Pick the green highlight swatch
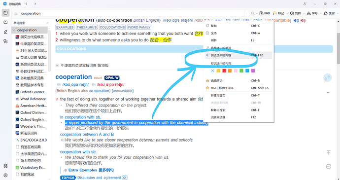This screenshot has height=180, width=340. [x=241, y=71]
